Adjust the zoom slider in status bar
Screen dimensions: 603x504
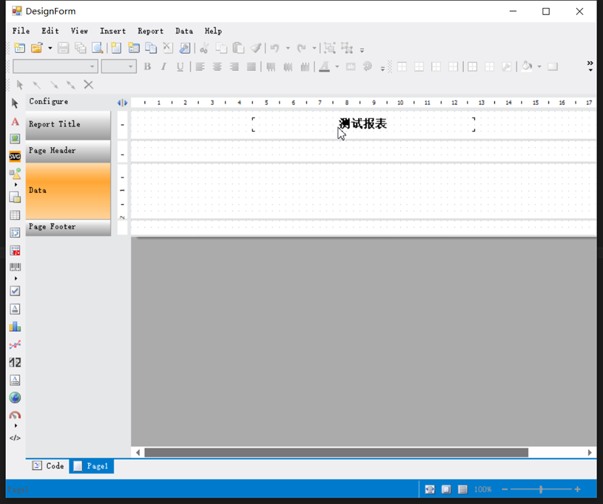pos(541,490)
